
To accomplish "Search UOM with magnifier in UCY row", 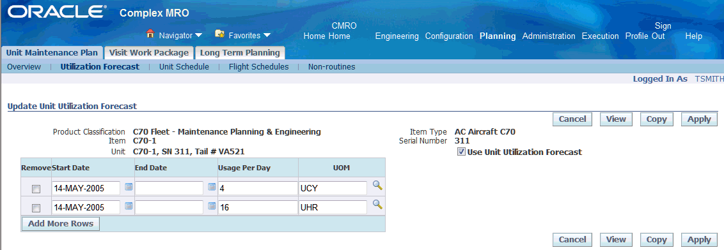I will coord(378,186).
